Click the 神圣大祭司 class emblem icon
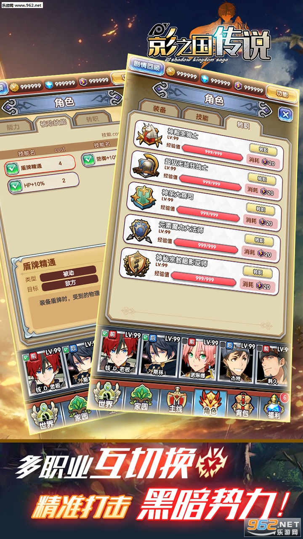Screen dimensions: 303x539 tap(144, 197)
